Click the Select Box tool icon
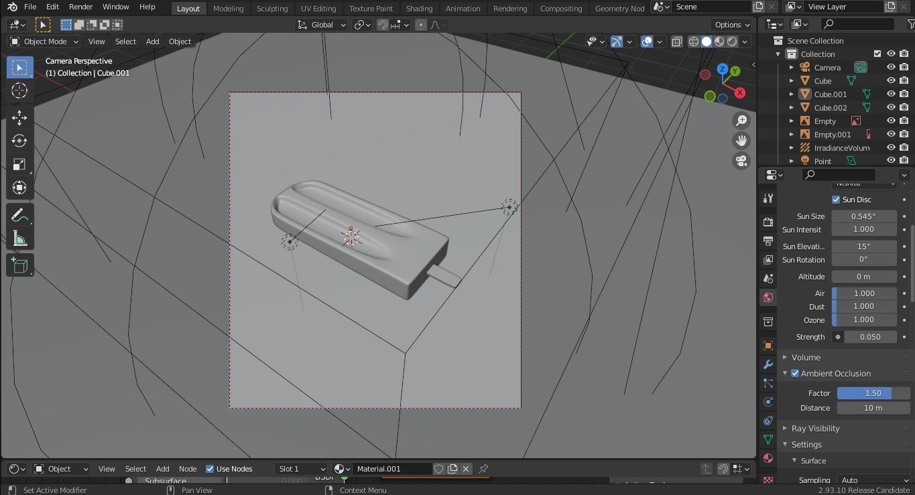 [x=19, y=68]
